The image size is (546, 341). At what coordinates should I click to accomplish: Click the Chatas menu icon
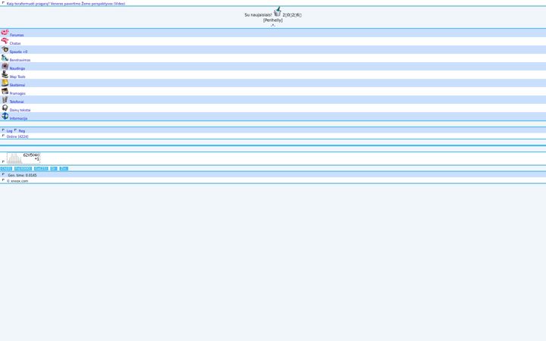[x=5, y=41]
